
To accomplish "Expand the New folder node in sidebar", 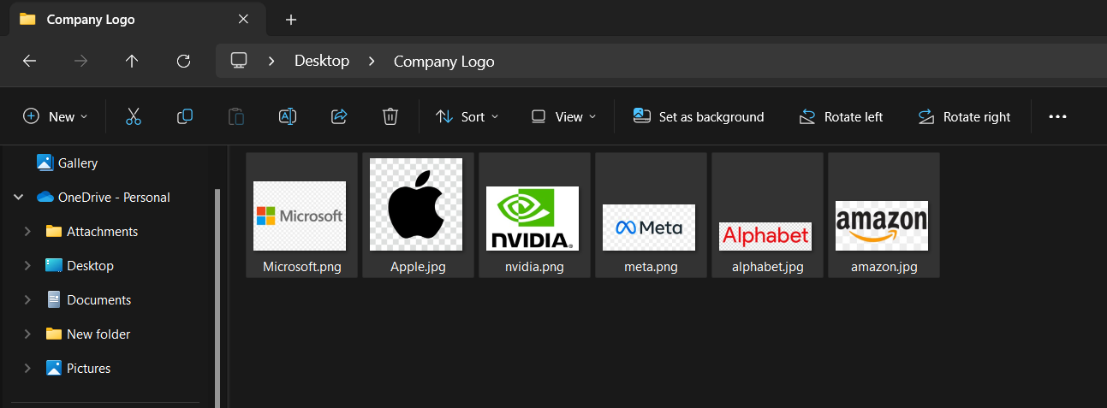I will click(27, 334).
